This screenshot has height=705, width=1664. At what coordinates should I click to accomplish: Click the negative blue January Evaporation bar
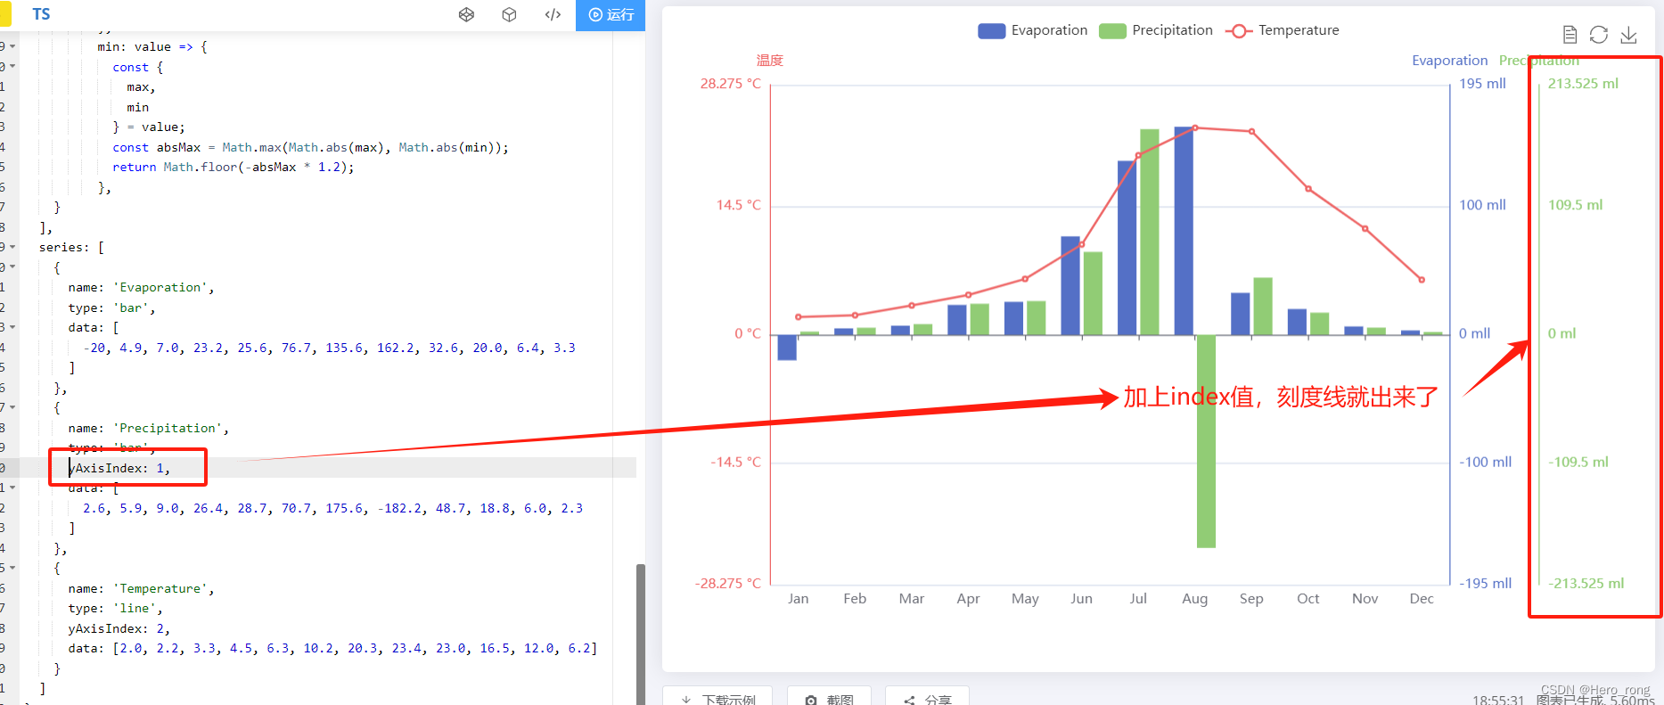coord(787,348)
